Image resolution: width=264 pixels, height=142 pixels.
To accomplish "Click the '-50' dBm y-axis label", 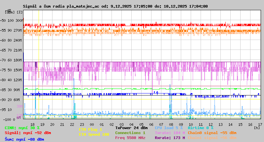I will (3, 20).
